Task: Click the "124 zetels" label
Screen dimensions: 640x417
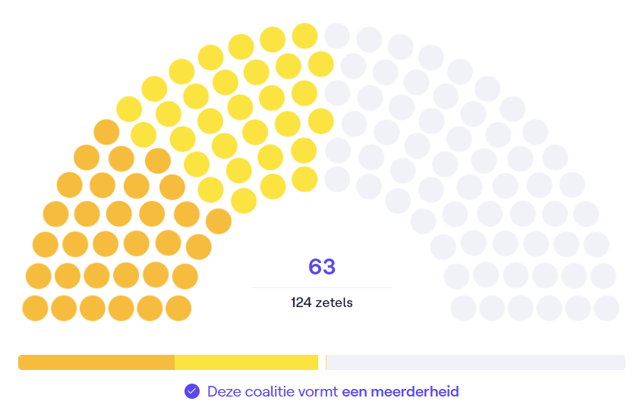Action: tap(322, 303)
